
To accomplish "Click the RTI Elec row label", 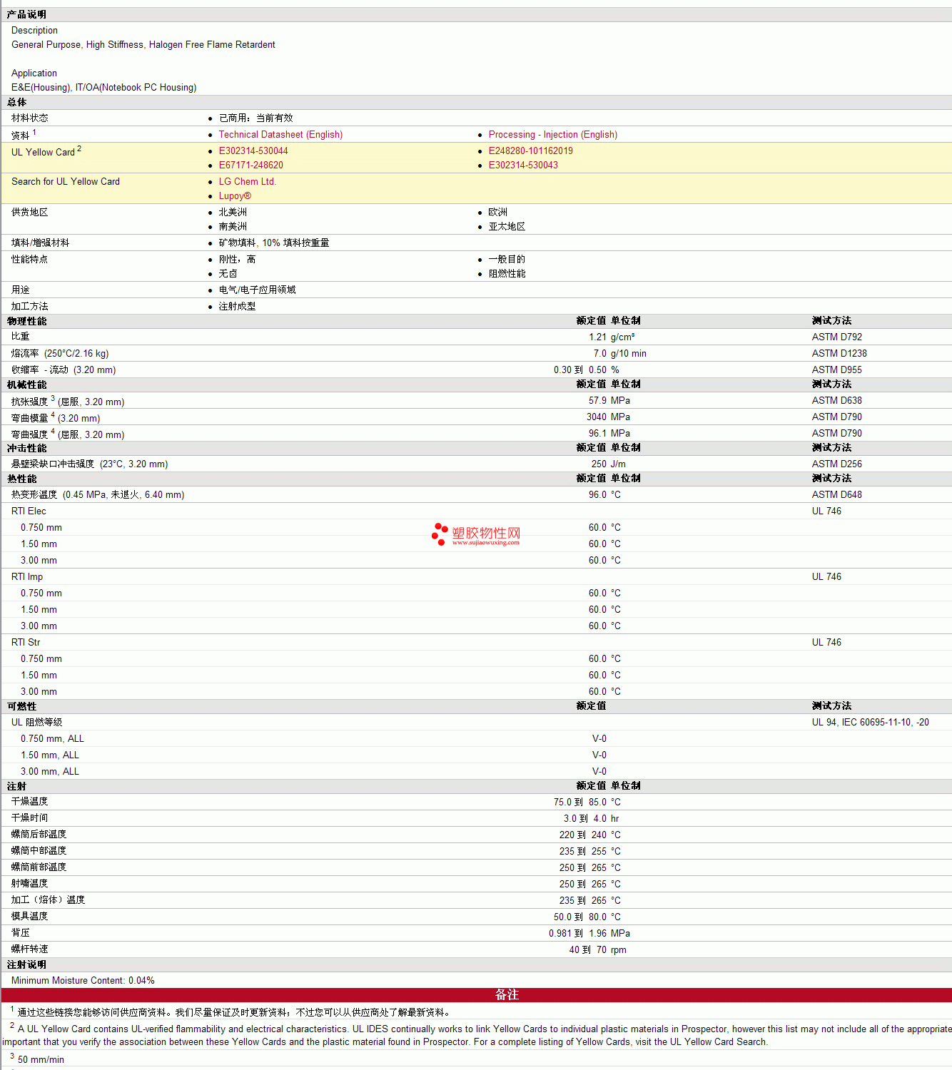I will tap(29, 511).
